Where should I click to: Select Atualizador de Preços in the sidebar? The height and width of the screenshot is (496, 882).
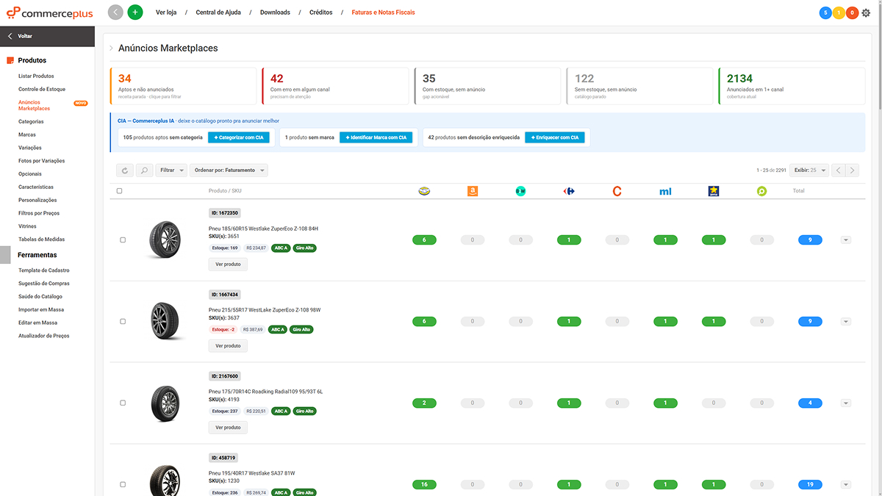tap(44, 336)
